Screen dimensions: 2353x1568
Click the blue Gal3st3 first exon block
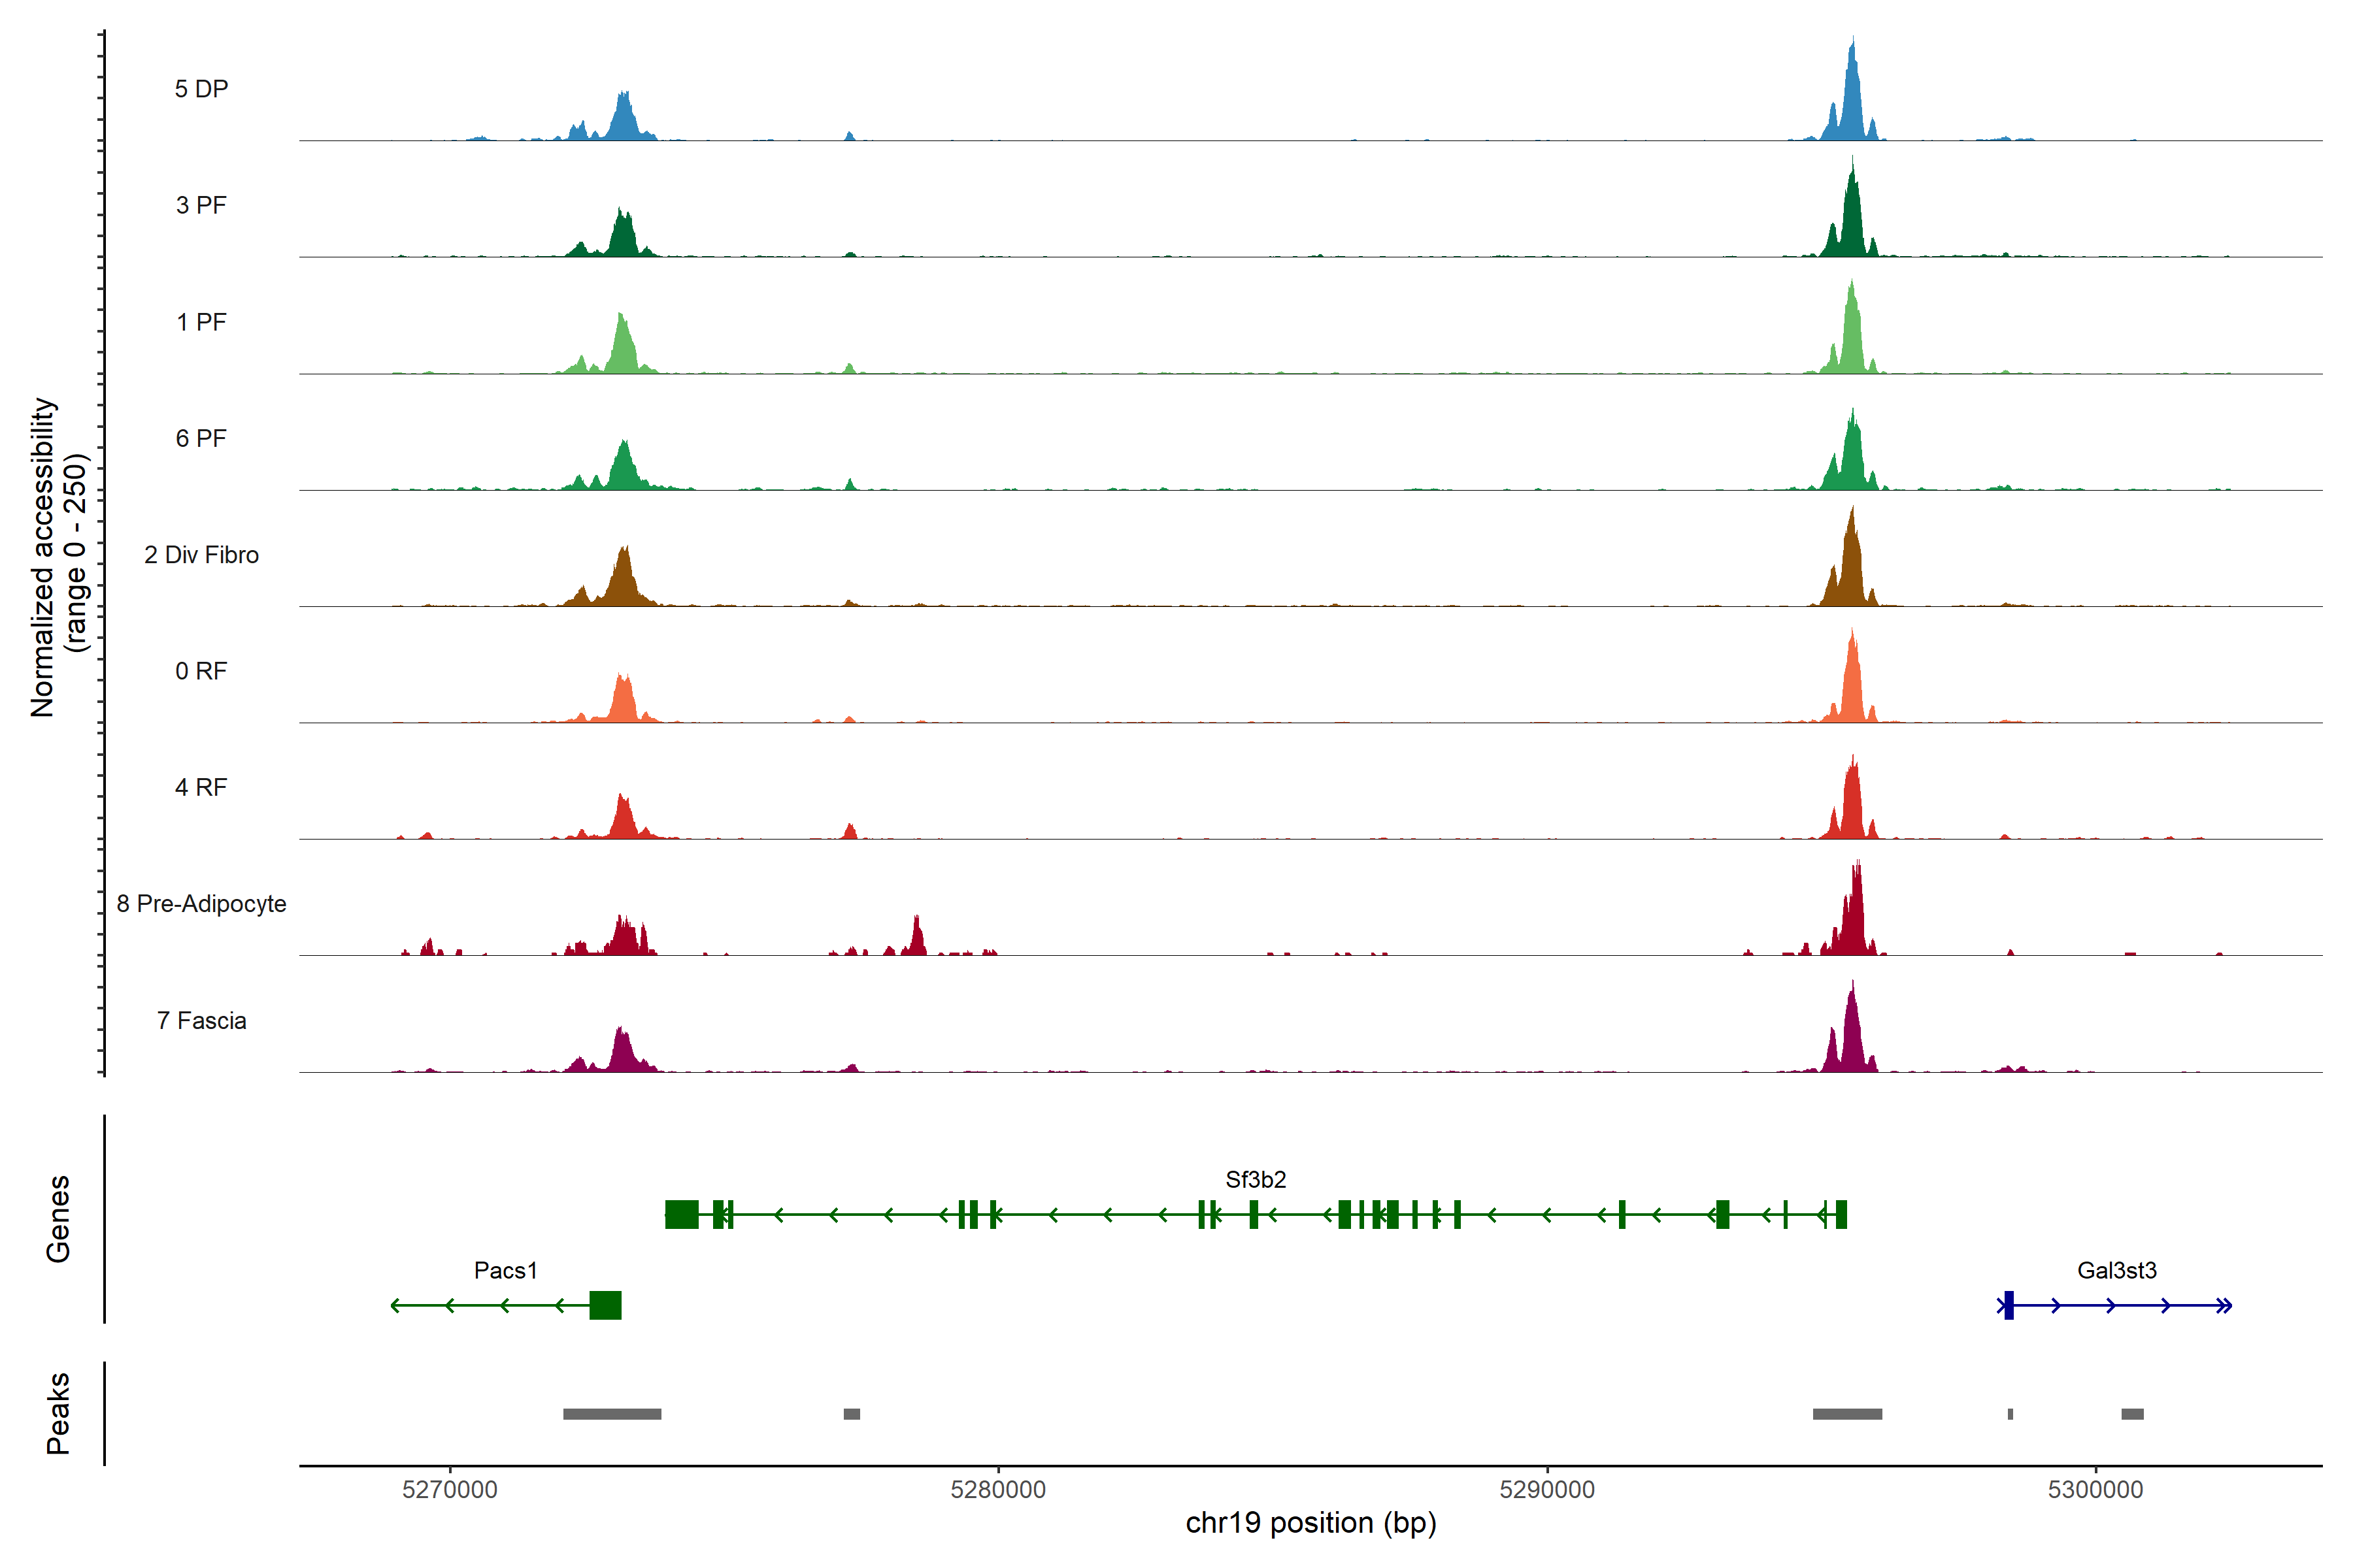click(x=2009, y=1305)
